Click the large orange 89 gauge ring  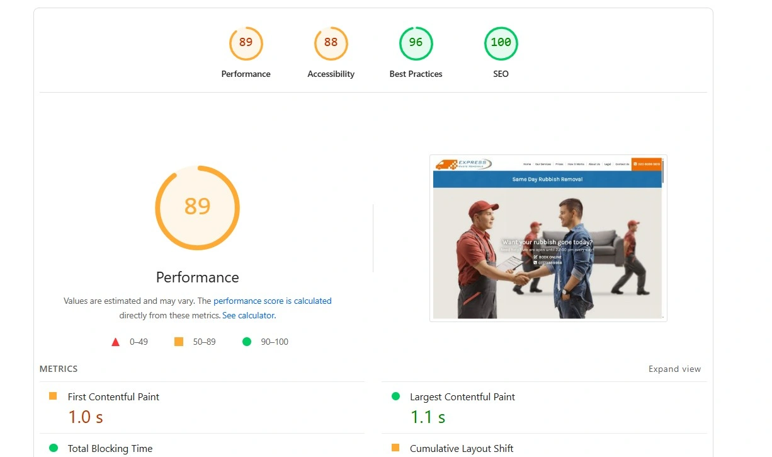[197, 208]
